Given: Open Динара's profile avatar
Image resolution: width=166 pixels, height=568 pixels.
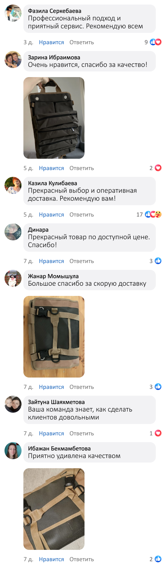Looking at the screenshot, I should (13, 232).
